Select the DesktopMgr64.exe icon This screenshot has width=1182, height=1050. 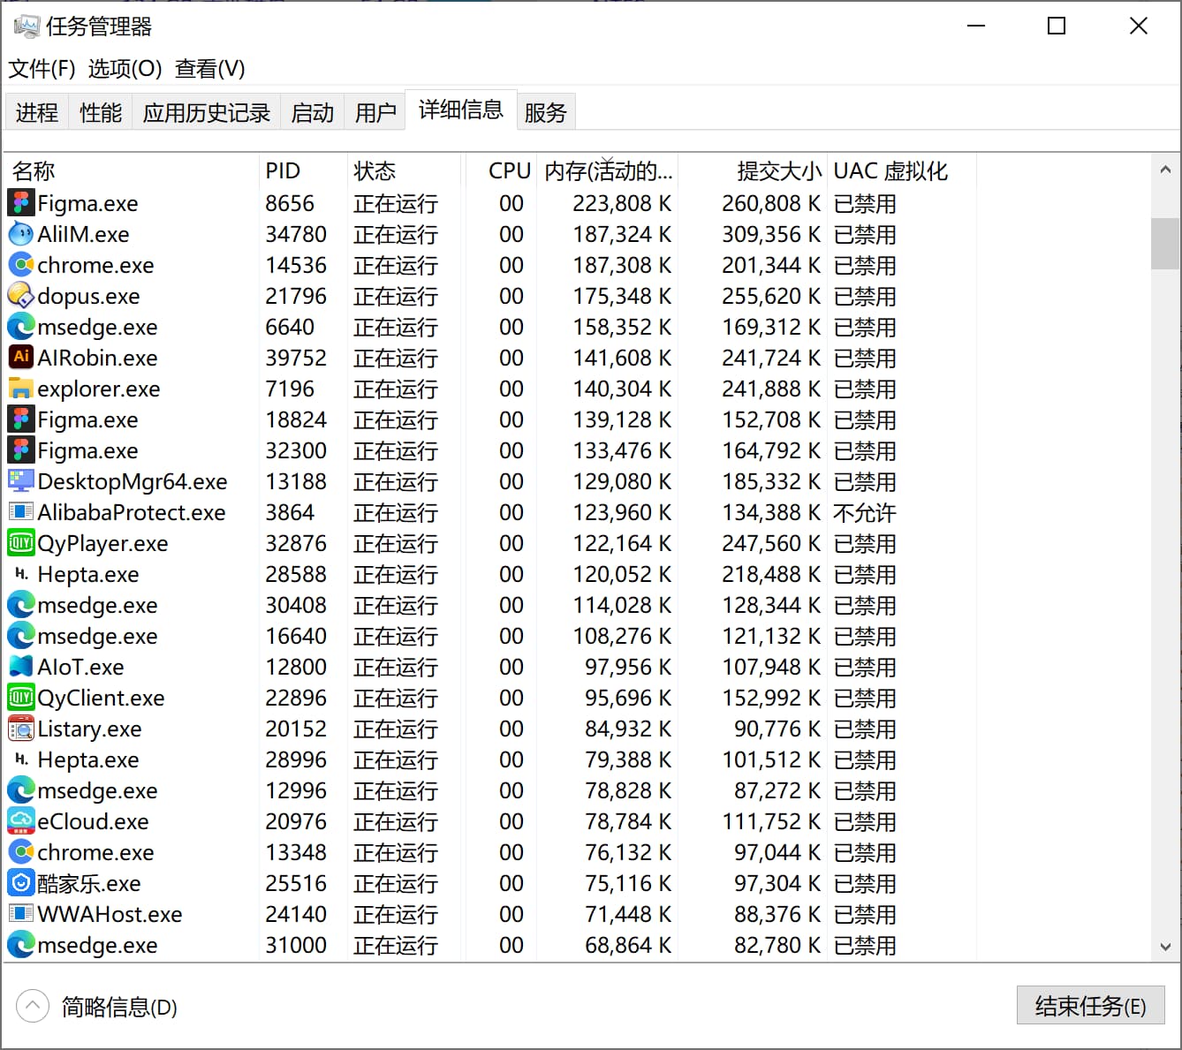point(20,481)
